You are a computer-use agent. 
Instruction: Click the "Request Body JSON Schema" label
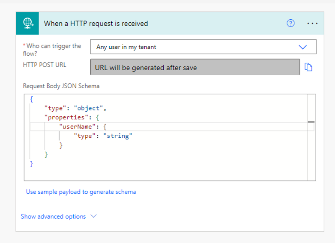[x=61, y=86]
